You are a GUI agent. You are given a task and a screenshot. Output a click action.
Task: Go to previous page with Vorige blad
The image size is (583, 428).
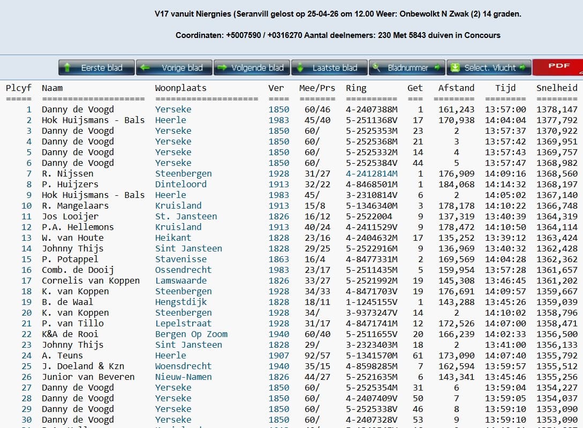(x=175, y=67)
